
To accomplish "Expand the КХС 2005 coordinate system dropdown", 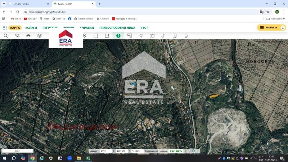I will pyautogui.click(x=186, y=151).
